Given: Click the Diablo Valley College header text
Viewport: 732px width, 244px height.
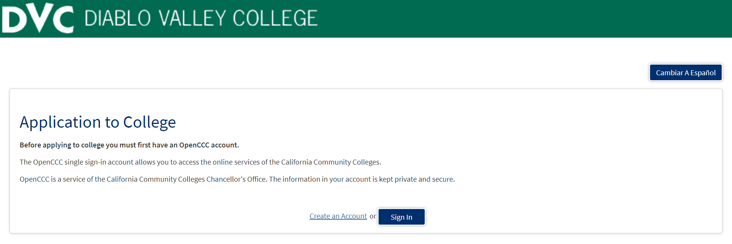Looking at the screenshot, I should pyautogui.click(x=201, y=18).
